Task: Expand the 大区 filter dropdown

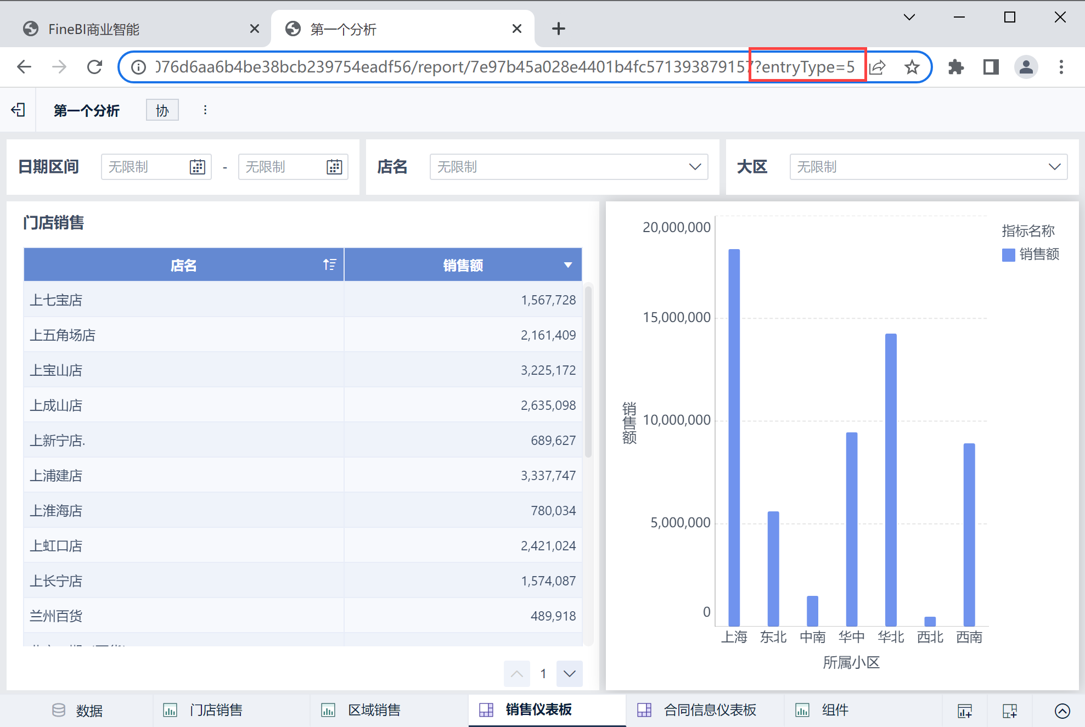Action: 1054,167
